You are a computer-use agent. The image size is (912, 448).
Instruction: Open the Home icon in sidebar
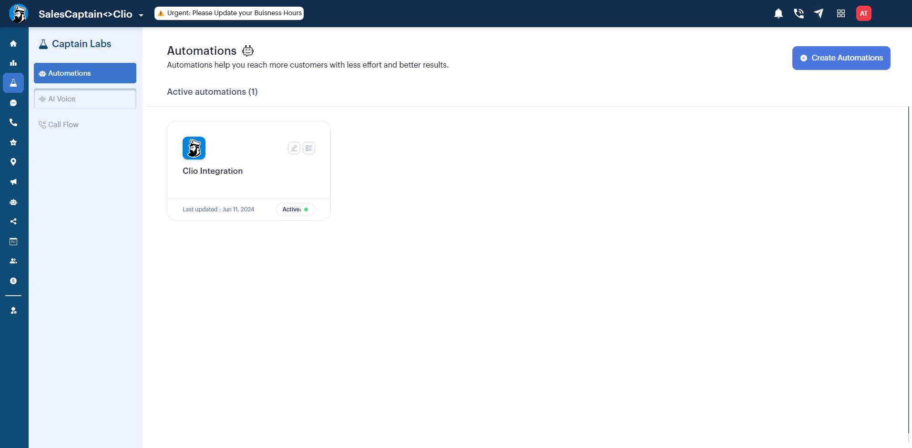coord(13,43)
